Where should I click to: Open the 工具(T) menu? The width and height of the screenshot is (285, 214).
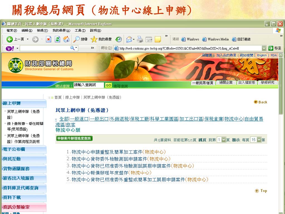[x=80, y=30]
